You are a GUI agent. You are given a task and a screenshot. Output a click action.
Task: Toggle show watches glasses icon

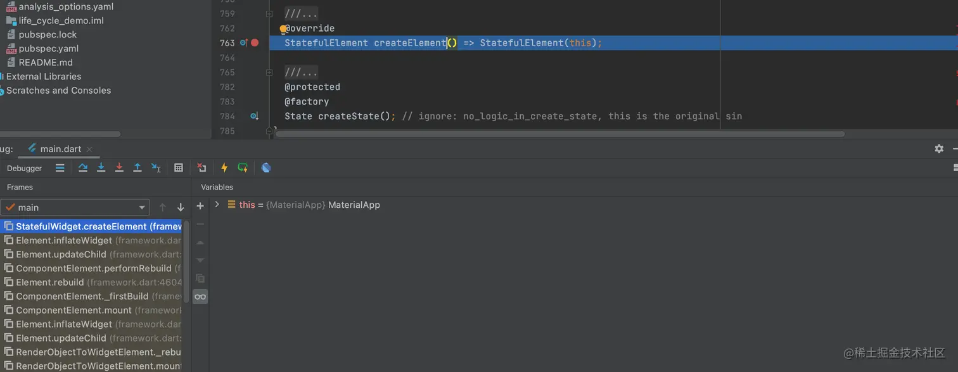[200, 297]
